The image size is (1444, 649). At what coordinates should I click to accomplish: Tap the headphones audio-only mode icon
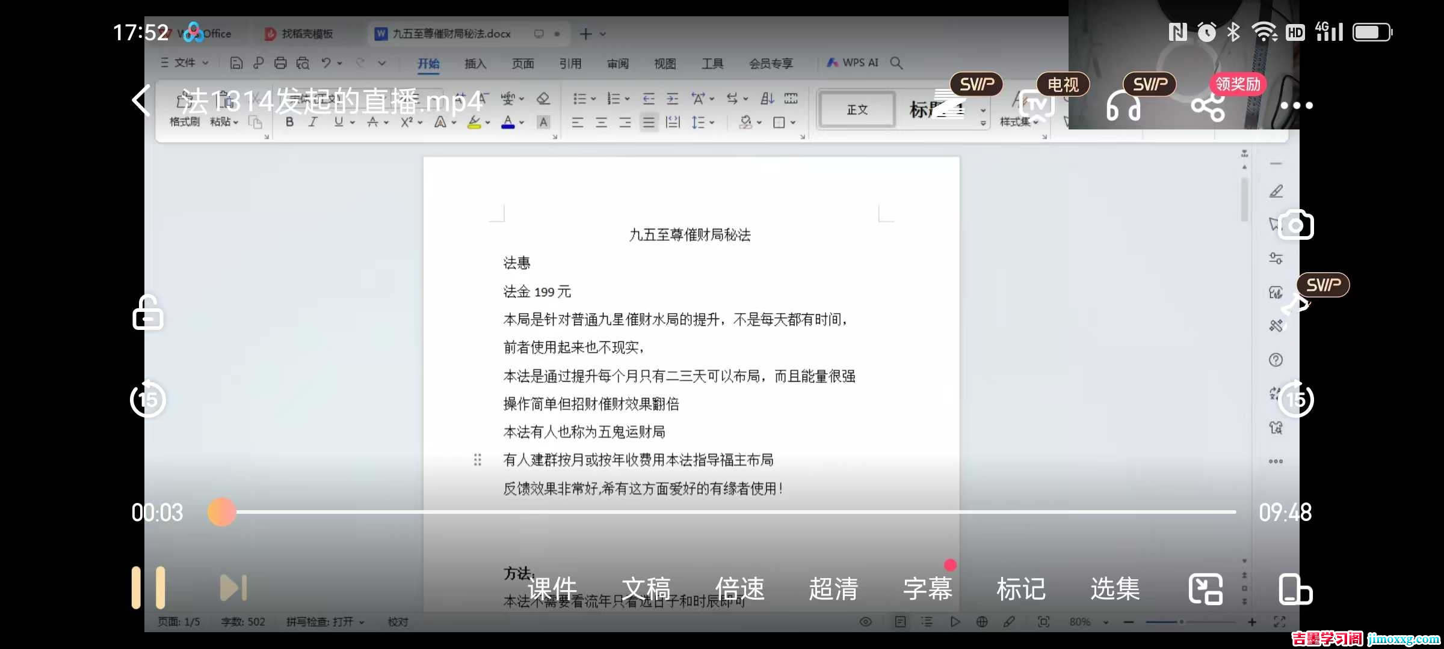1123,107
